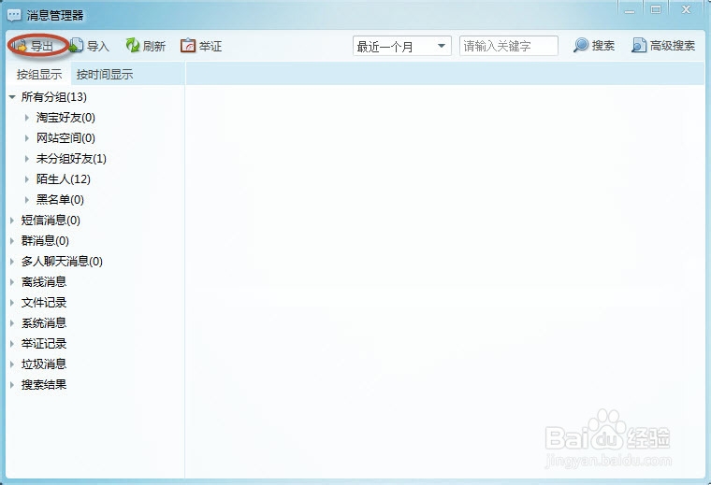
Task: Select the 举证记录 item
Action: tap(44, 343)
